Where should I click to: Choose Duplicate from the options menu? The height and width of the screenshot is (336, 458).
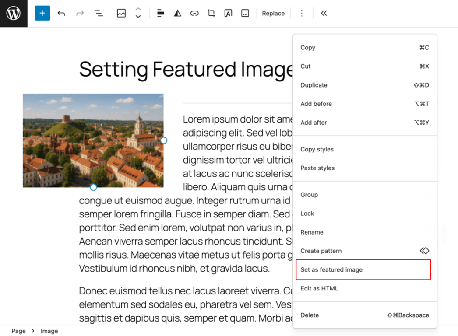pyautogui.click(x=314, y=85)
